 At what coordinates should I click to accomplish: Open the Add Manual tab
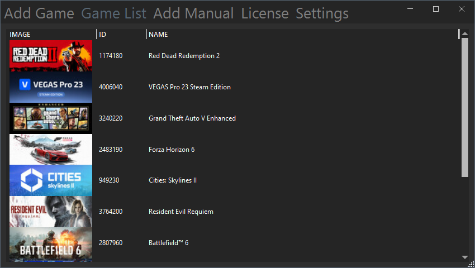point(194,13)
